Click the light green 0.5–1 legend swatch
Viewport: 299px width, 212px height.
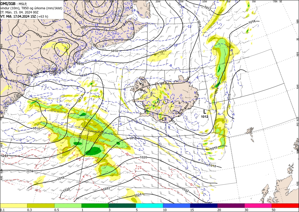(x=68, y=205)
